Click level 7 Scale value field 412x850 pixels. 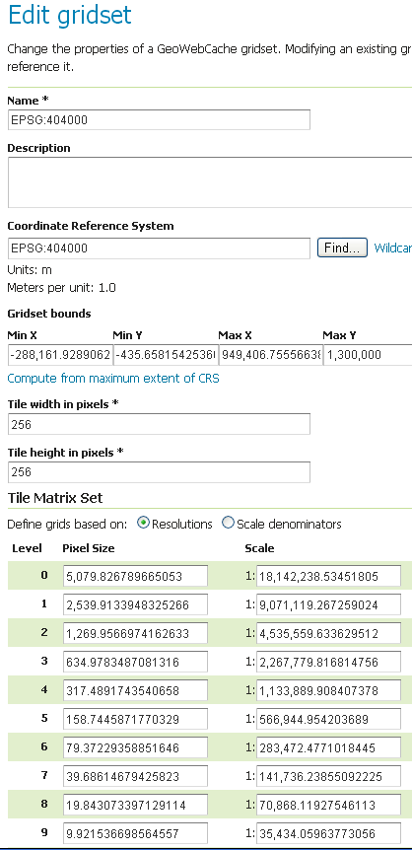[x=328, y=776]
